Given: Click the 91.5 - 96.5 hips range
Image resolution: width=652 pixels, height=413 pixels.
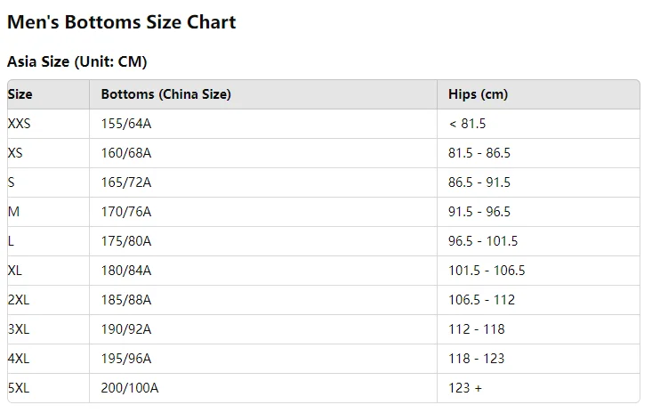Looking at the screenshot, I should (x=479, y=212).
